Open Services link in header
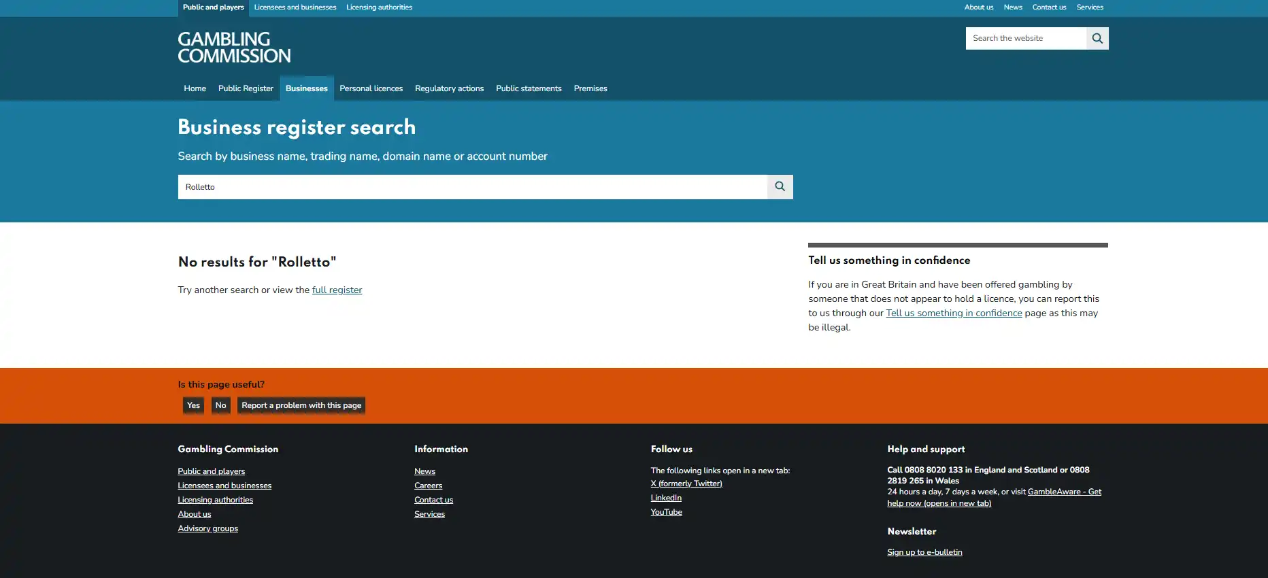The height and width of the screenshot is (578, 1268). pos(1090,7)
